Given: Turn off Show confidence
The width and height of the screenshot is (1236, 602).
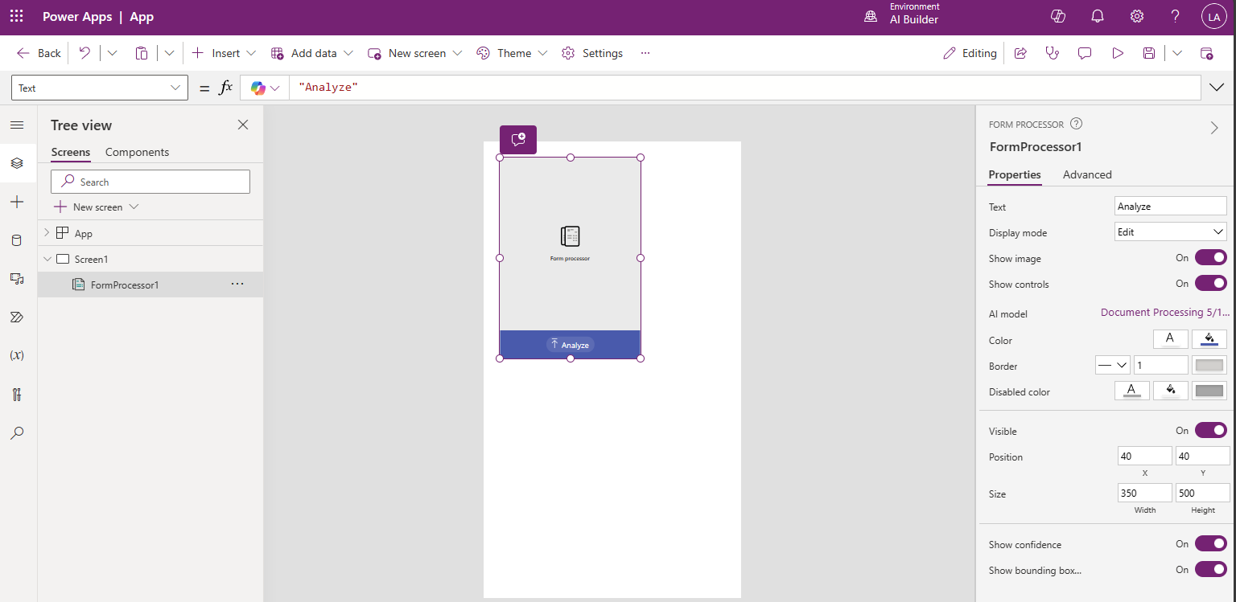Looking at the screenshot, I should pyautogui.click(x=1210, y=543).
